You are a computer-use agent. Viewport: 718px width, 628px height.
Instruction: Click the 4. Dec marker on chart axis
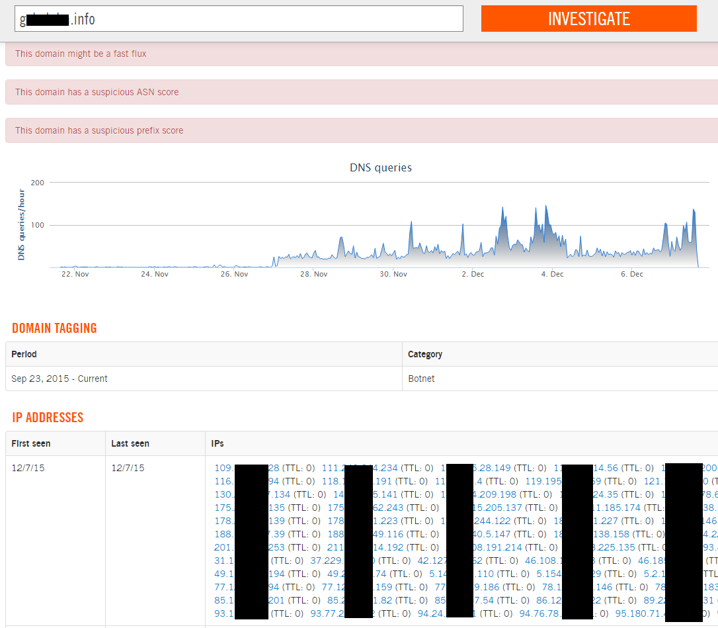point(552,274)
